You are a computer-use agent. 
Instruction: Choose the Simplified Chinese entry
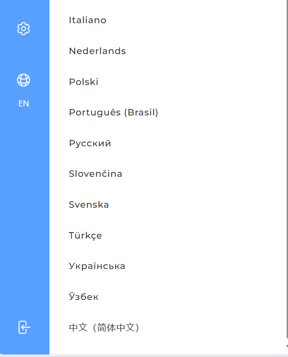pos(104,328)
